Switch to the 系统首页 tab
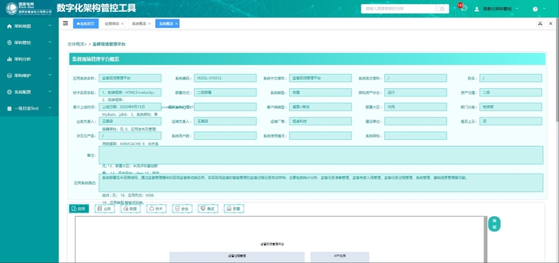The image size is (559, 263). click(85, 24)
